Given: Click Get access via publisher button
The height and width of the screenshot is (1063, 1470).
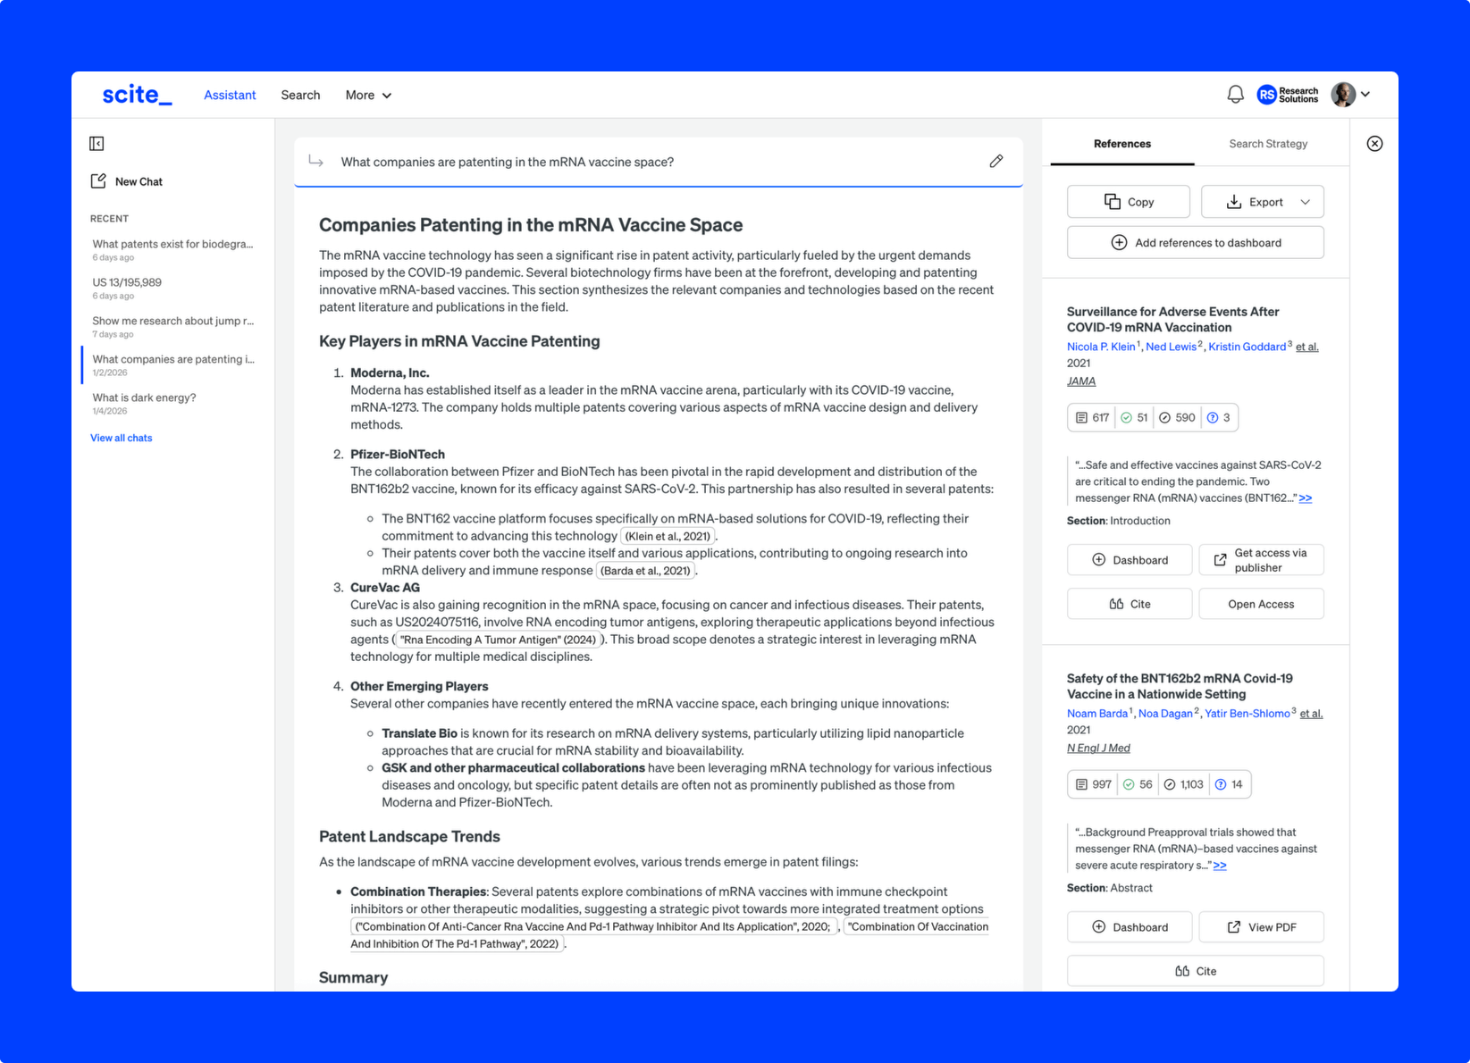Looking at the screenshot, I should [x=1261, y=560].
